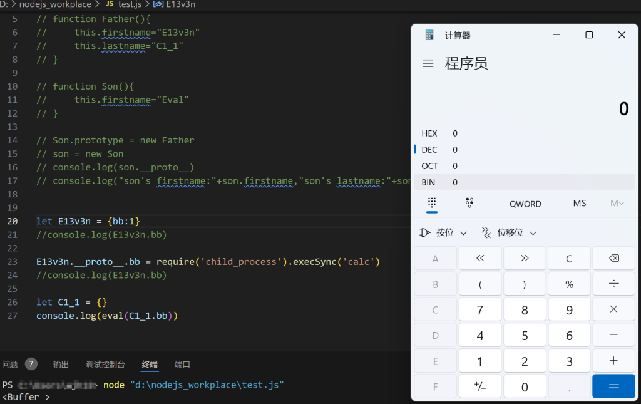Click the blue equals key
The image size is (641, 404).
613,386
